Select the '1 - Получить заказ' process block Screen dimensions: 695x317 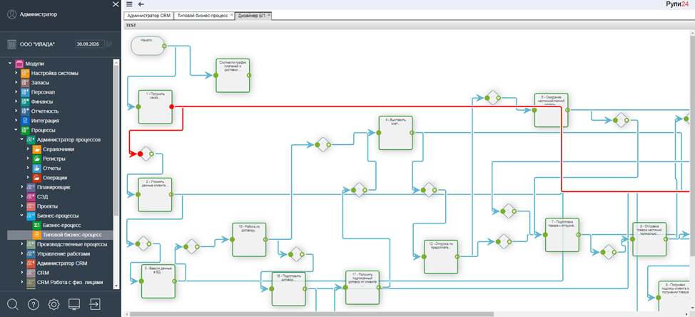155,107
